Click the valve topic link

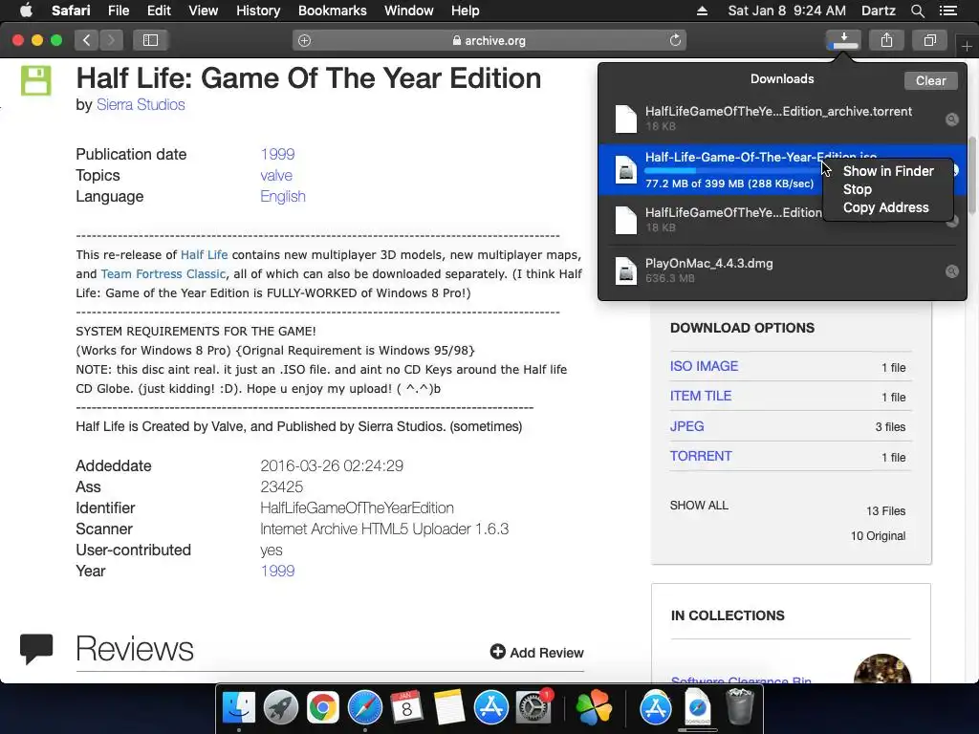pyautogui.click(x=276, y=176)
